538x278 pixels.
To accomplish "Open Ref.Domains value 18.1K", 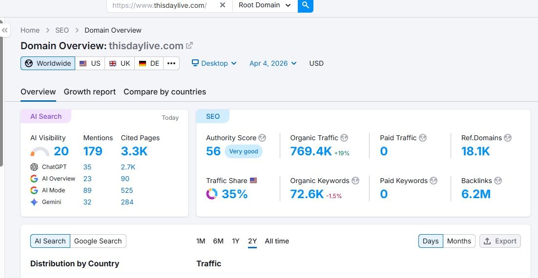I will tap(476, 151).
